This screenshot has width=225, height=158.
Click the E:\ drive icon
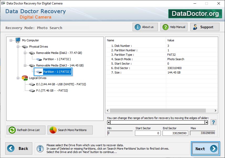point(32,84)
